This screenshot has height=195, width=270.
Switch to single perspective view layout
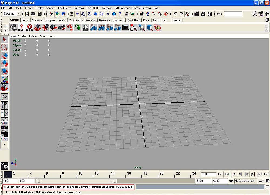click(x=5, y=97)
